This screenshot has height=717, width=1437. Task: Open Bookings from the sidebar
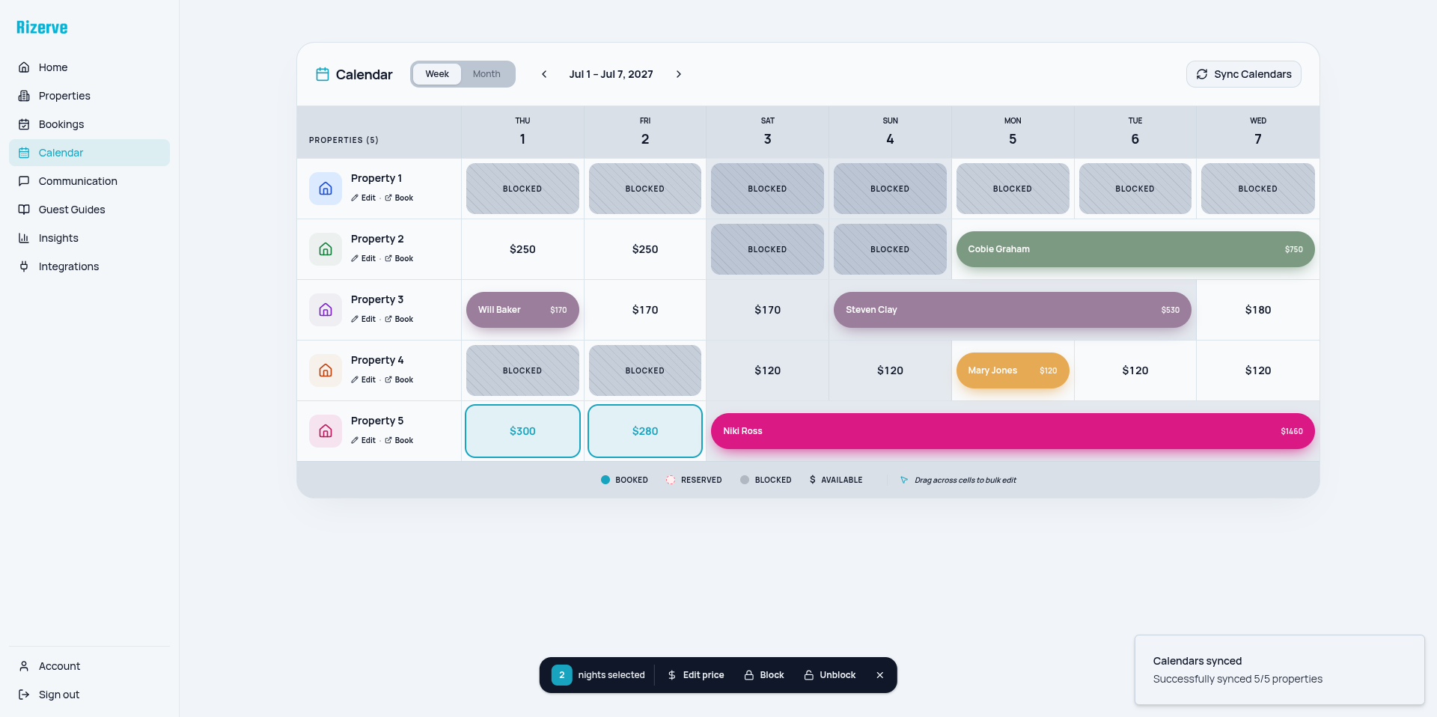pos(89,124)
